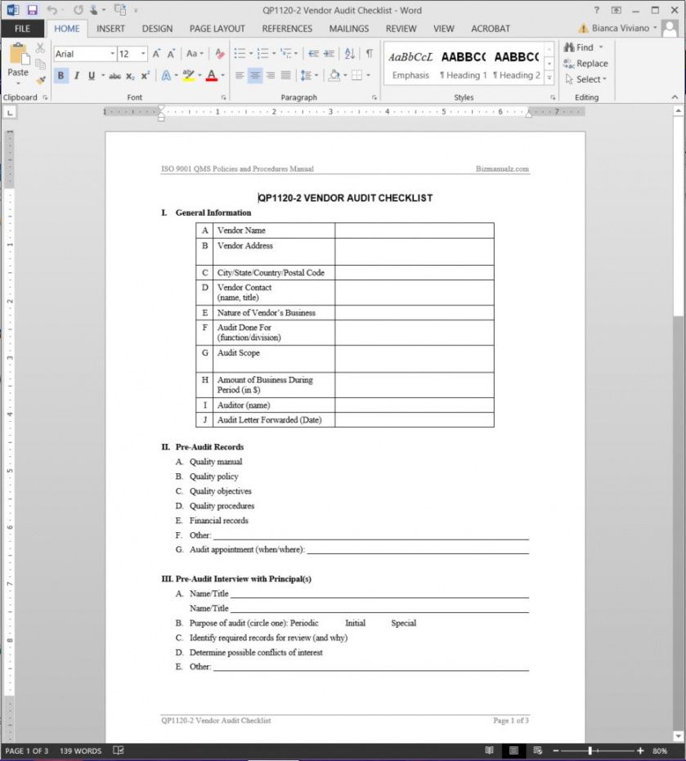
Task: Toggle underline formatting
Action: pyautogui.click(x=92, y=75)
